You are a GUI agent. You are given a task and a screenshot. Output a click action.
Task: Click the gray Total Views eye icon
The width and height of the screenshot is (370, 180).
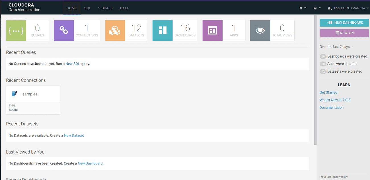[x=260, y=30]
